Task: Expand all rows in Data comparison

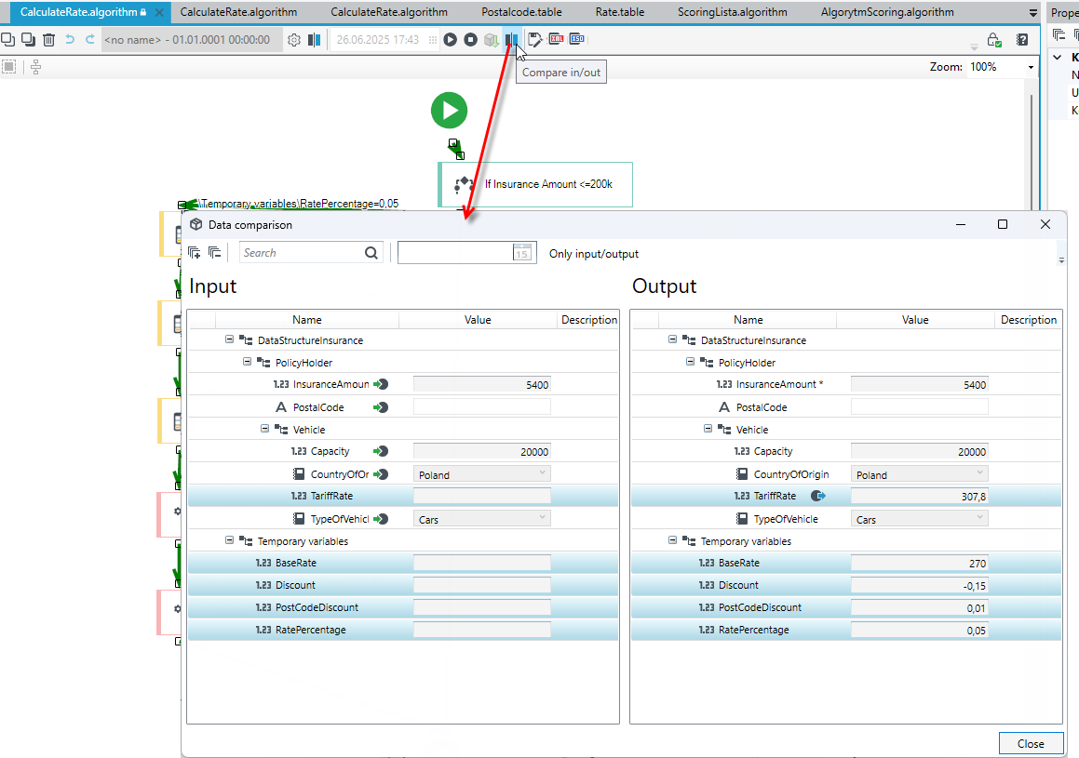Action: pyautogui.click(x=194, y=253)
